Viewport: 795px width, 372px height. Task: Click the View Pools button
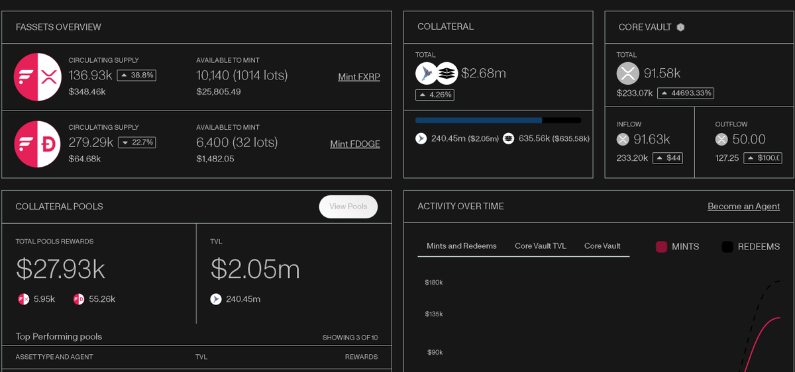tap(348, 207)
